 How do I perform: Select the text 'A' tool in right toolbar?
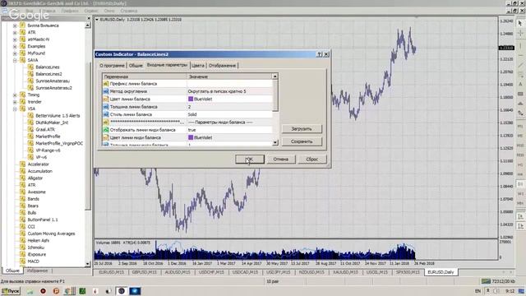pyautogui.click(x=520, y=84)
